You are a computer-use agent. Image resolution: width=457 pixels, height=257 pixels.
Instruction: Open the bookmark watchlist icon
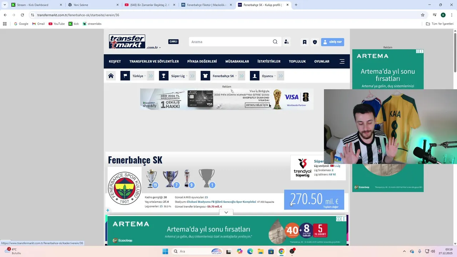click(x=305, y=42)
